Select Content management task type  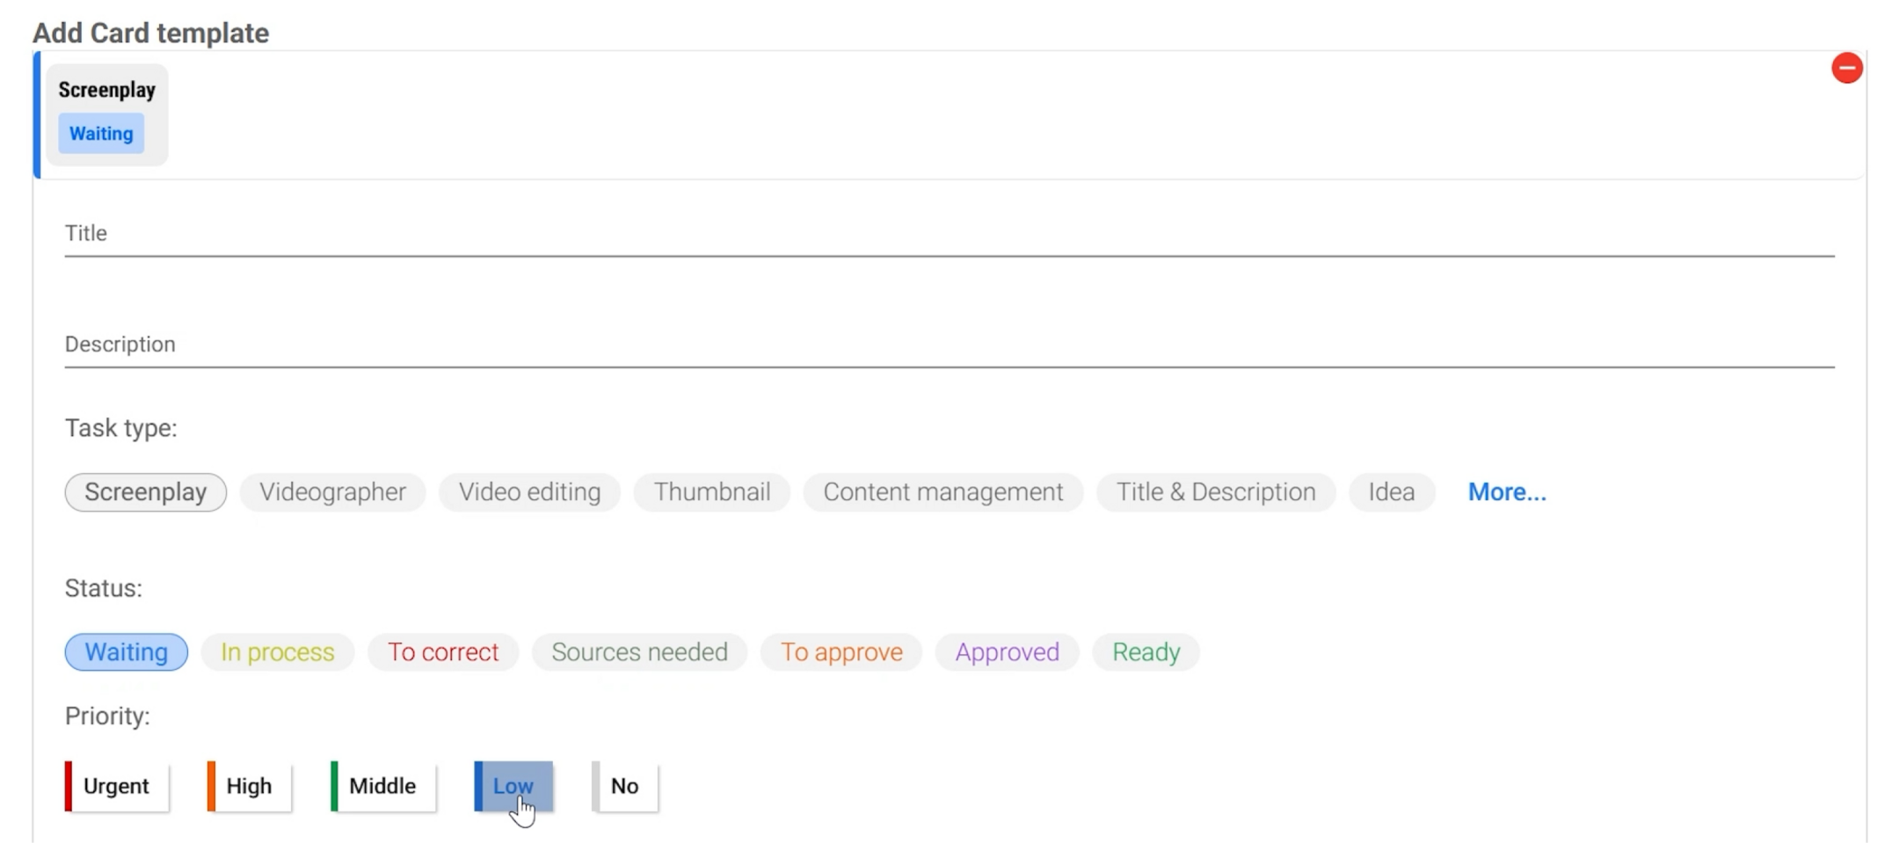[942, 492]
